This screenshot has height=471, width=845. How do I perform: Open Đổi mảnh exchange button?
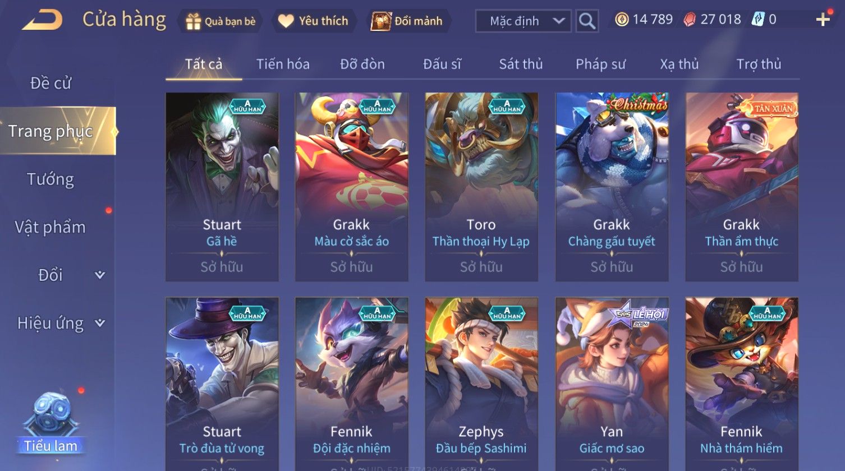coord(407,21)
